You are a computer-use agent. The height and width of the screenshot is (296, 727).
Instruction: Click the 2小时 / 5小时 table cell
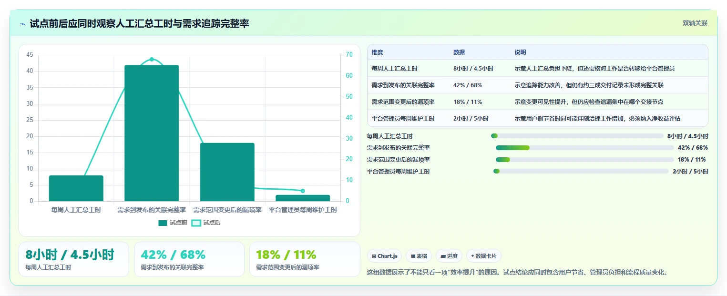pyautogui.click(x=471, y=119)
